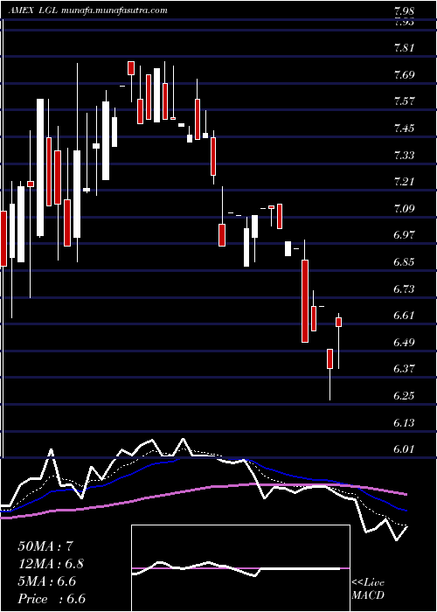Click the 6.73 price axis label

pyautogui.click(x=406, y=289)
